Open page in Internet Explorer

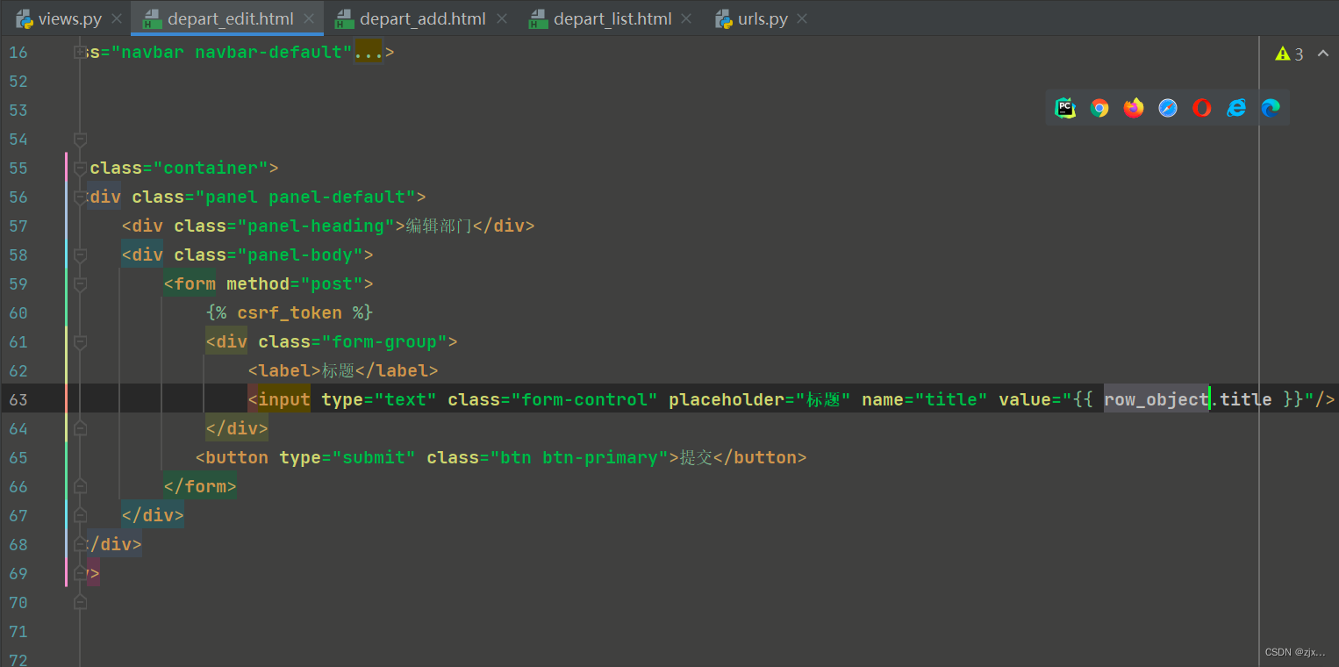(1236, 108)
